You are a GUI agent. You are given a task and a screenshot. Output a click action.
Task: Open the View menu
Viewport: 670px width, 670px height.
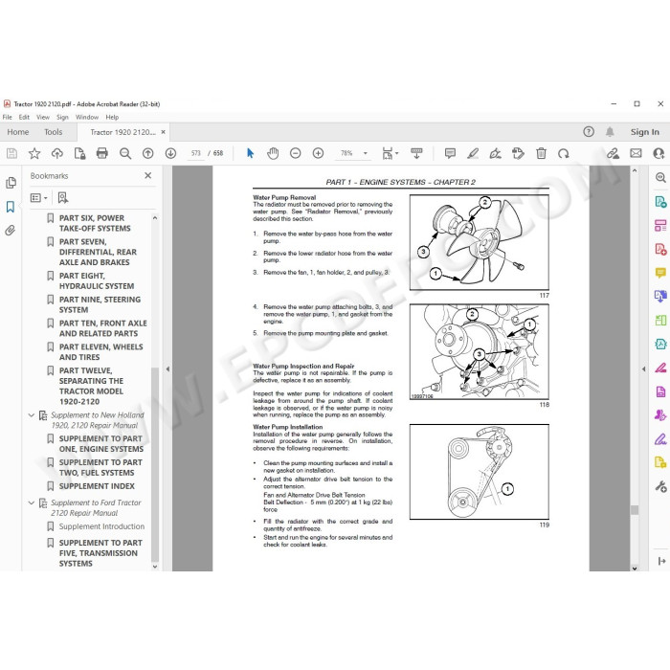43,117
